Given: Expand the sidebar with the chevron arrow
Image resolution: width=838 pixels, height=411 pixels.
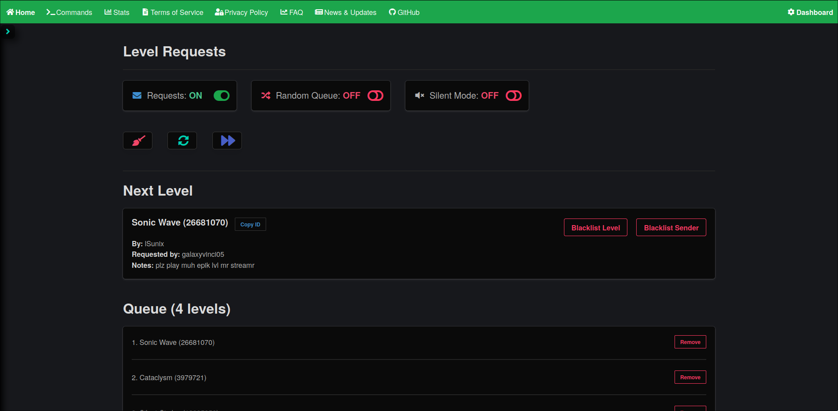Looking at the screenshot, I should click(7, 32).
